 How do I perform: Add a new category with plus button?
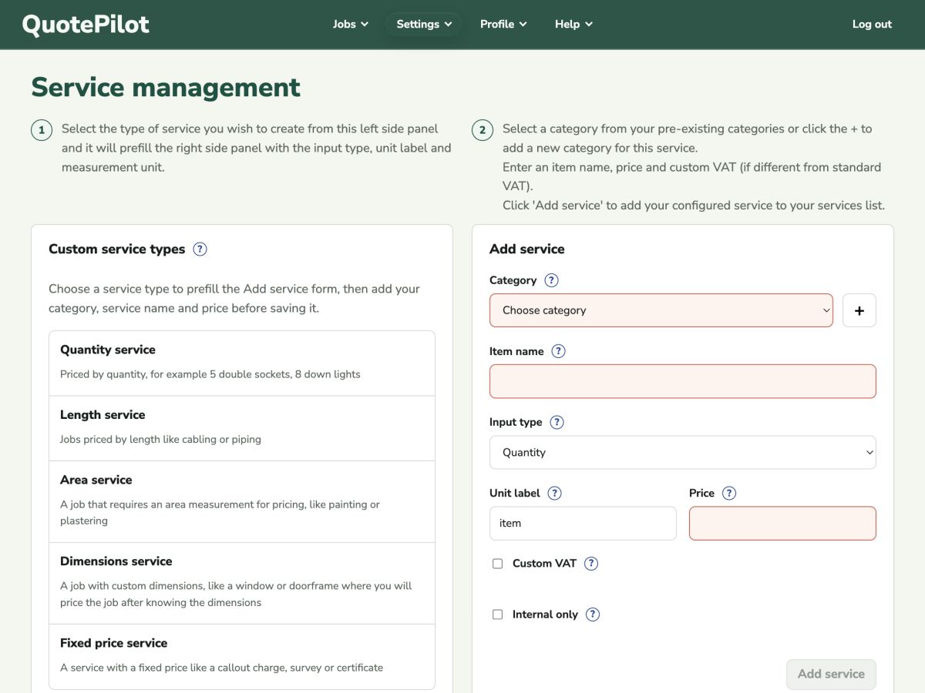coord(859,310)
